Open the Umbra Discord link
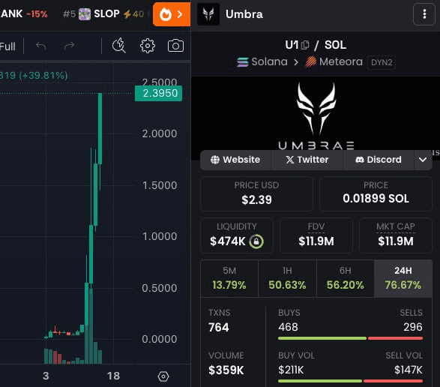The height and width of the screenshot is (387, 440). pos(379,160)
